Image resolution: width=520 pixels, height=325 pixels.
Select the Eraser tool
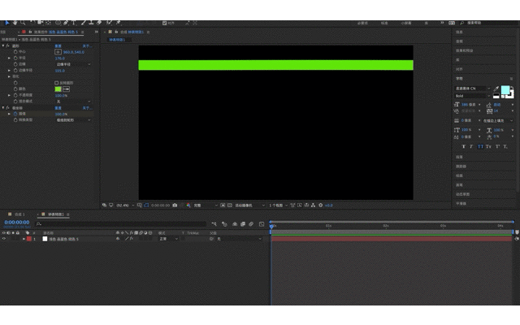click(x=99, y=23)
